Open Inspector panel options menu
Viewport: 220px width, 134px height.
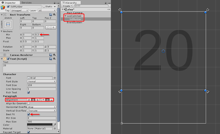pyautogui.click(x=58, y=3)
